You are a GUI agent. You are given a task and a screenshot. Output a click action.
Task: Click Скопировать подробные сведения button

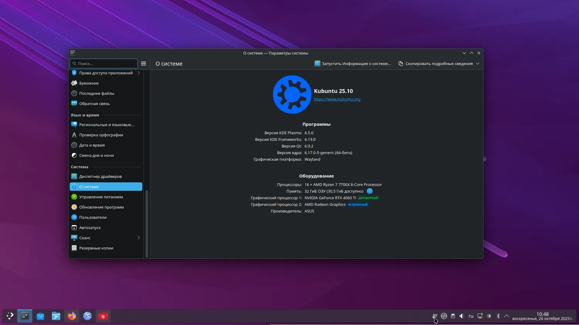[x=435, y=64]
